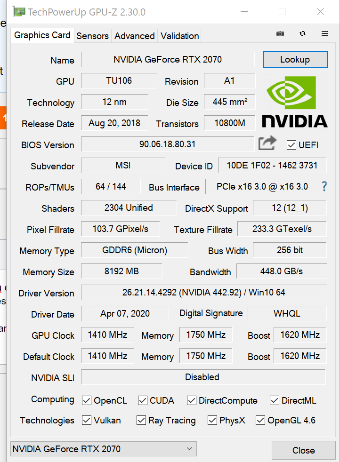The height and width of the screenshot is (462, 340).
Task: Click the refresh icon in toolbar
Action: click(302, 33)
